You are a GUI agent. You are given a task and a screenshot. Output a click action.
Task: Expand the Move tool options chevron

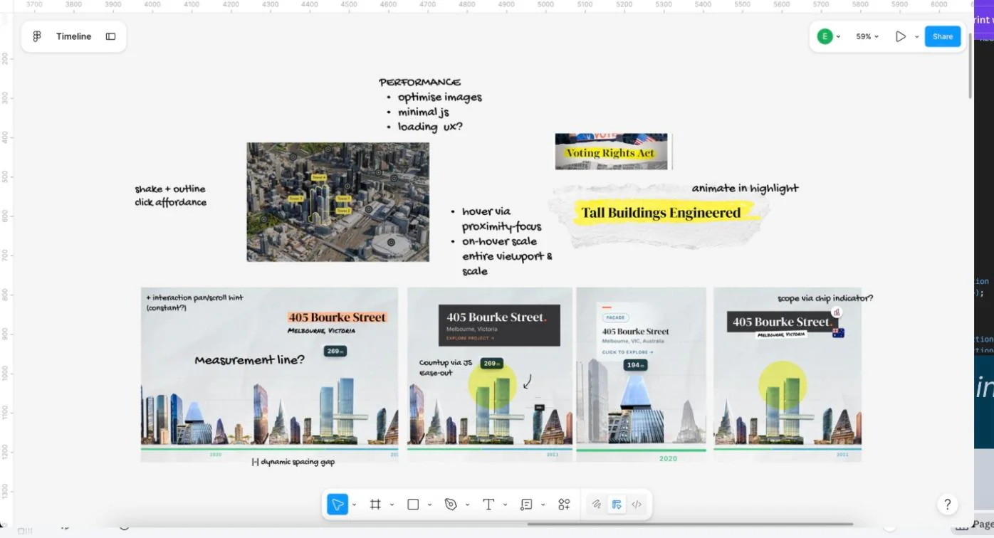(354, 505)
